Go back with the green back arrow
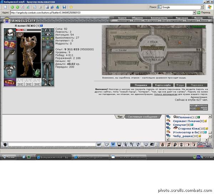 (x=12, y=7)
